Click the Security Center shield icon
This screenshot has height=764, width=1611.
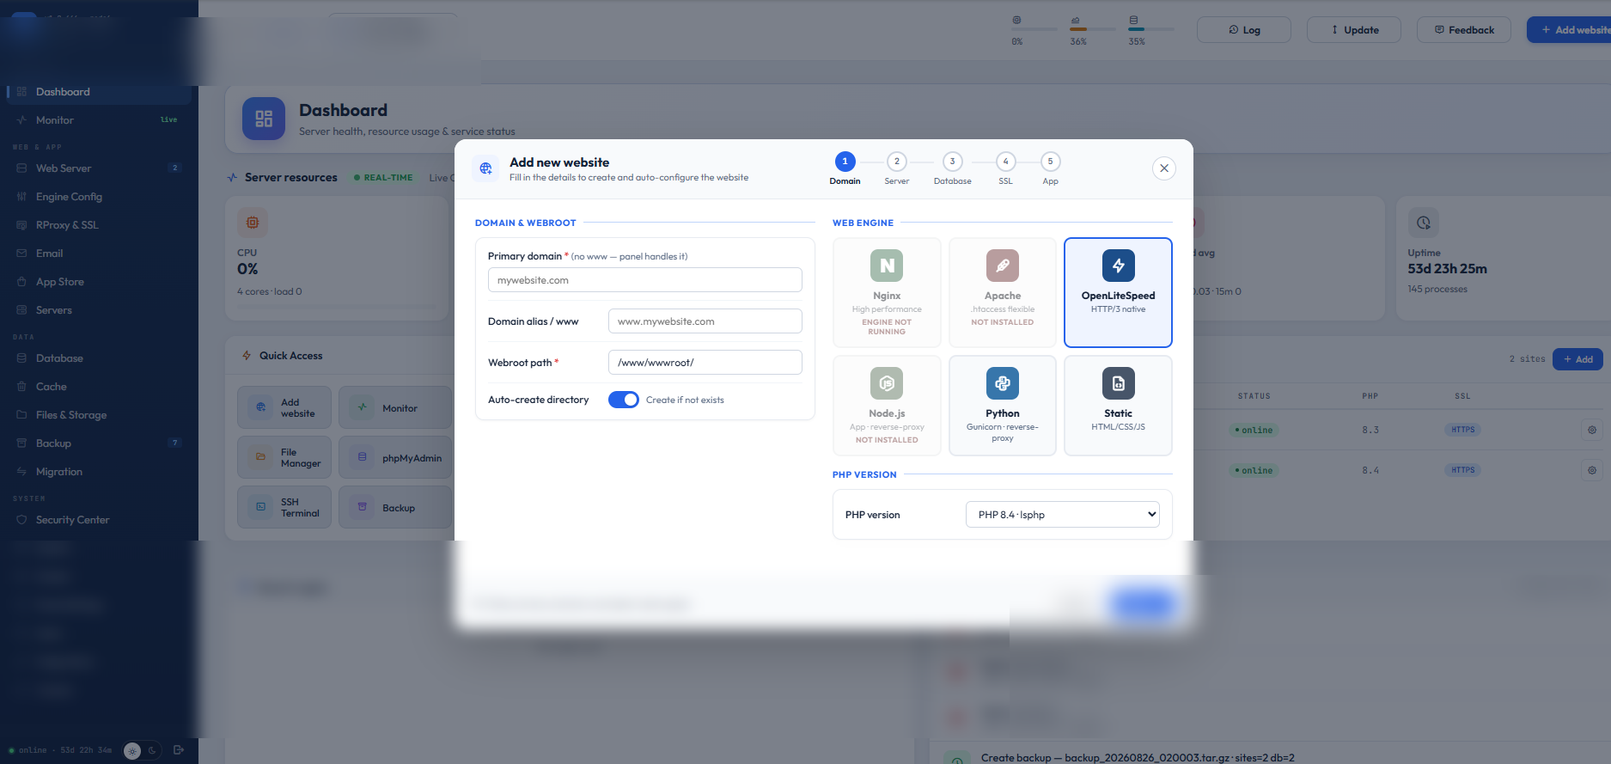[21, 520]
